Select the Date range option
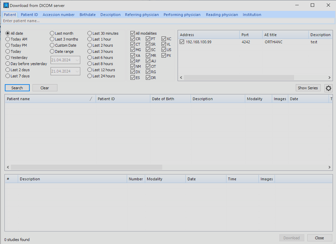The width and height of the screenshot is (336, 244). 52,51
